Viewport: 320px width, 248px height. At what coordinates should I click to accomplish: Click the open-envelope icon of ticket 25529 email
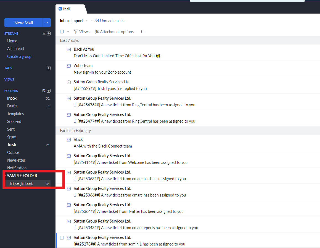pos(69,82)
